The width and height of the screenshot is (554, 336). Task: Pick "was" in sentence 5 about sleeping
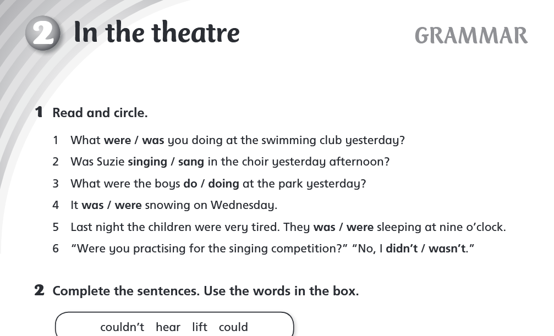[325, 227]
